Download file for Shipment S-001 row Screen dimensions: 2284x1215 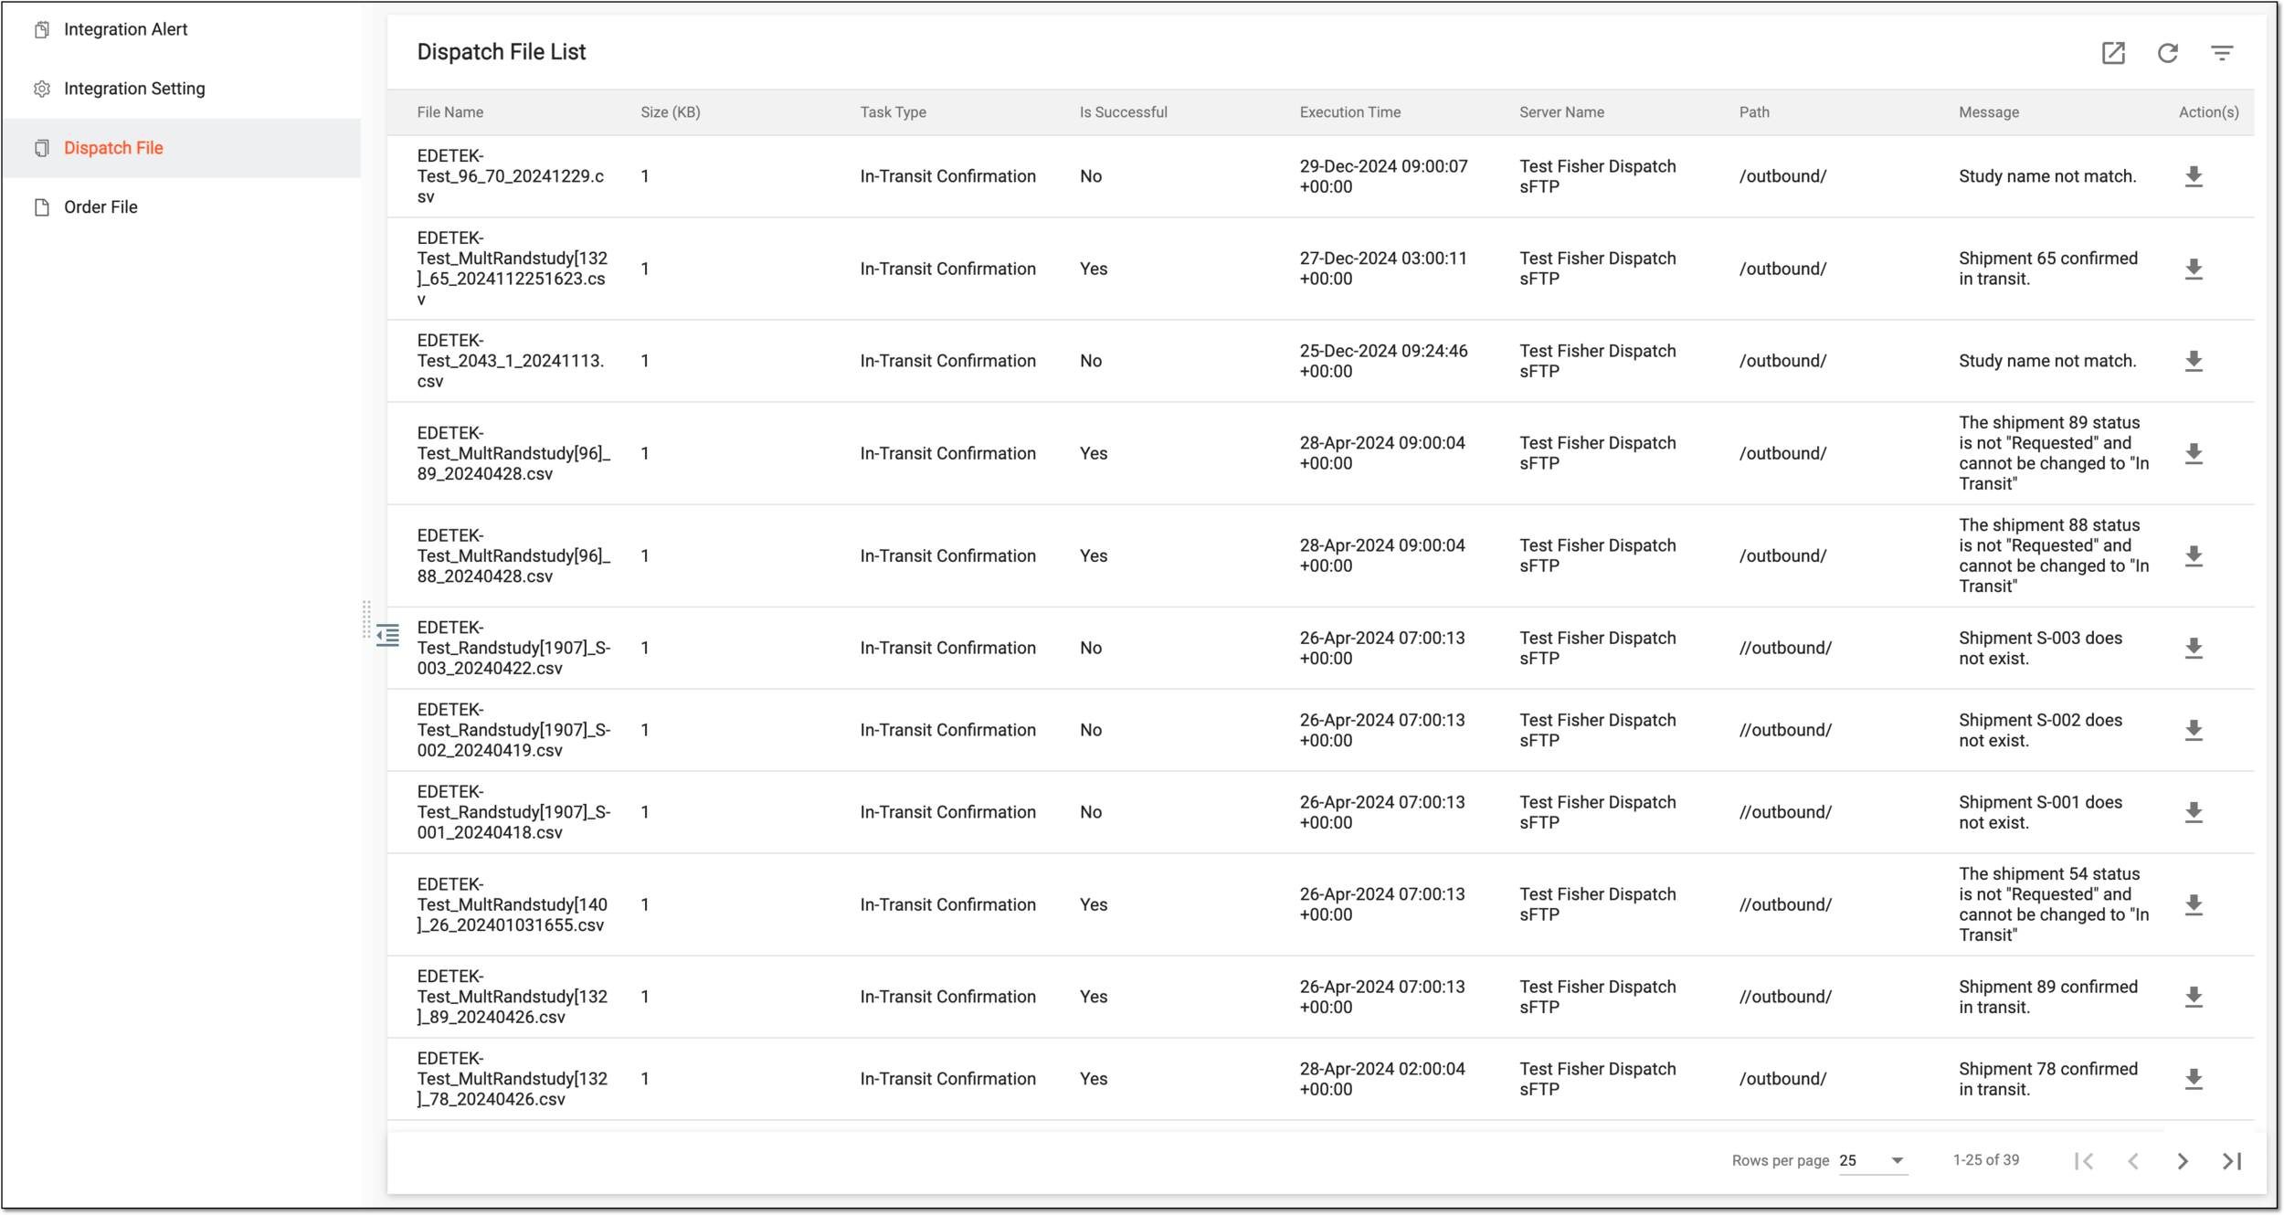click(2194, 813)
